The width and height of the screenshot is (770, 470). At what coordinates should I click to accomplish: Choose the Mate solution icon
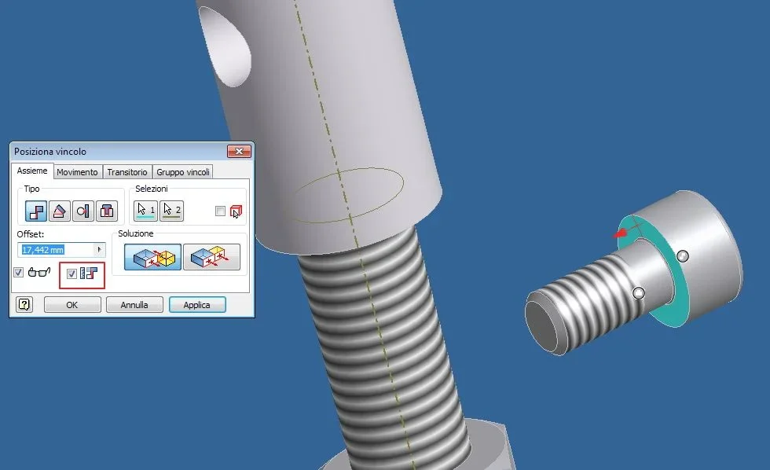click(x=152, y=257)
